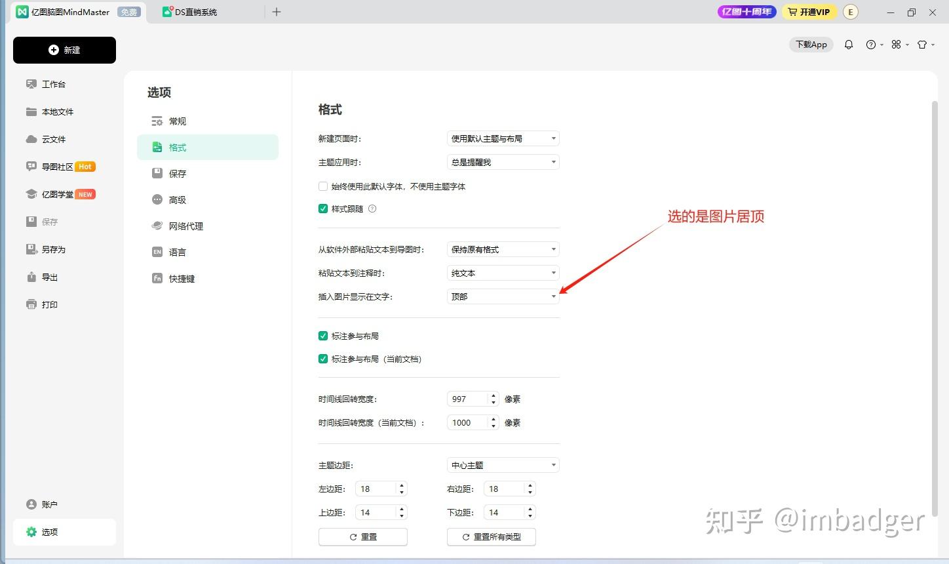The width and height of the screenshot is (949, 564).
Task: Open the 粘贴文本到注释时 dropdown
Action: 503,273
